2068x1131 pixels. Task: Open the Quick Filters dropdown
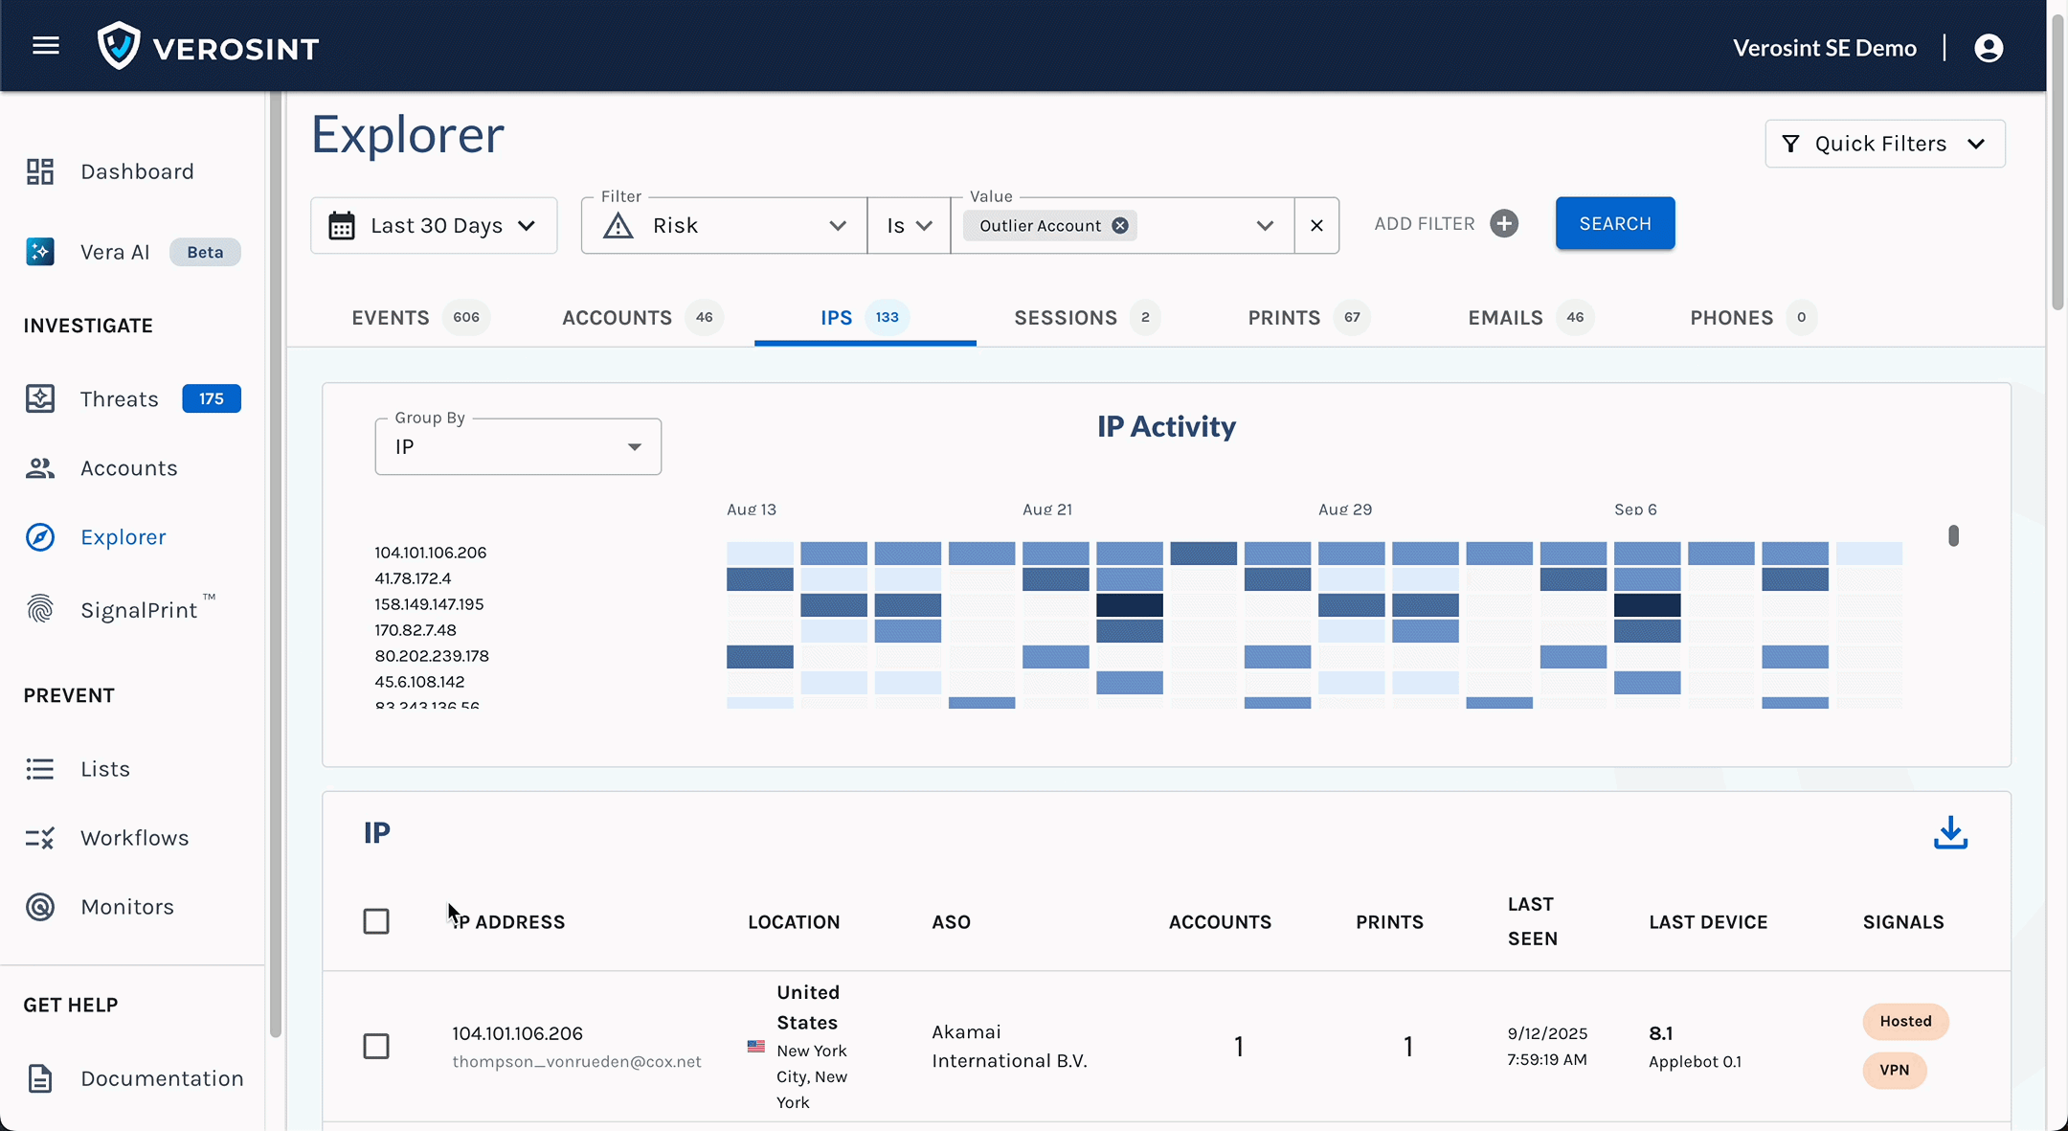(1884, 144)
